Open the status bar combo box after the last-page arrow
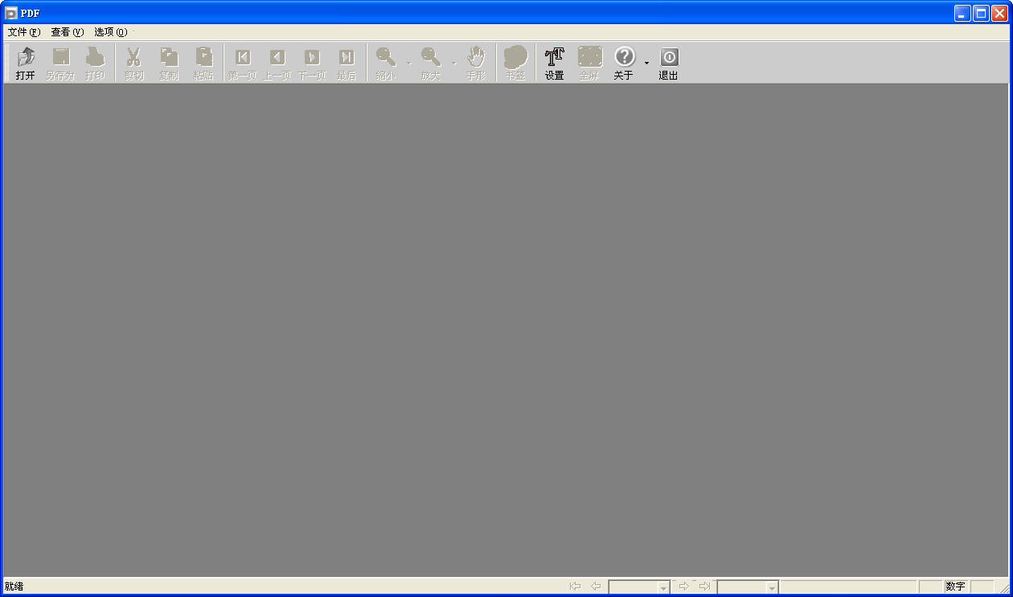Viewport: 1013px width, 597px height. pyautogui.click(x=748, y=587)
